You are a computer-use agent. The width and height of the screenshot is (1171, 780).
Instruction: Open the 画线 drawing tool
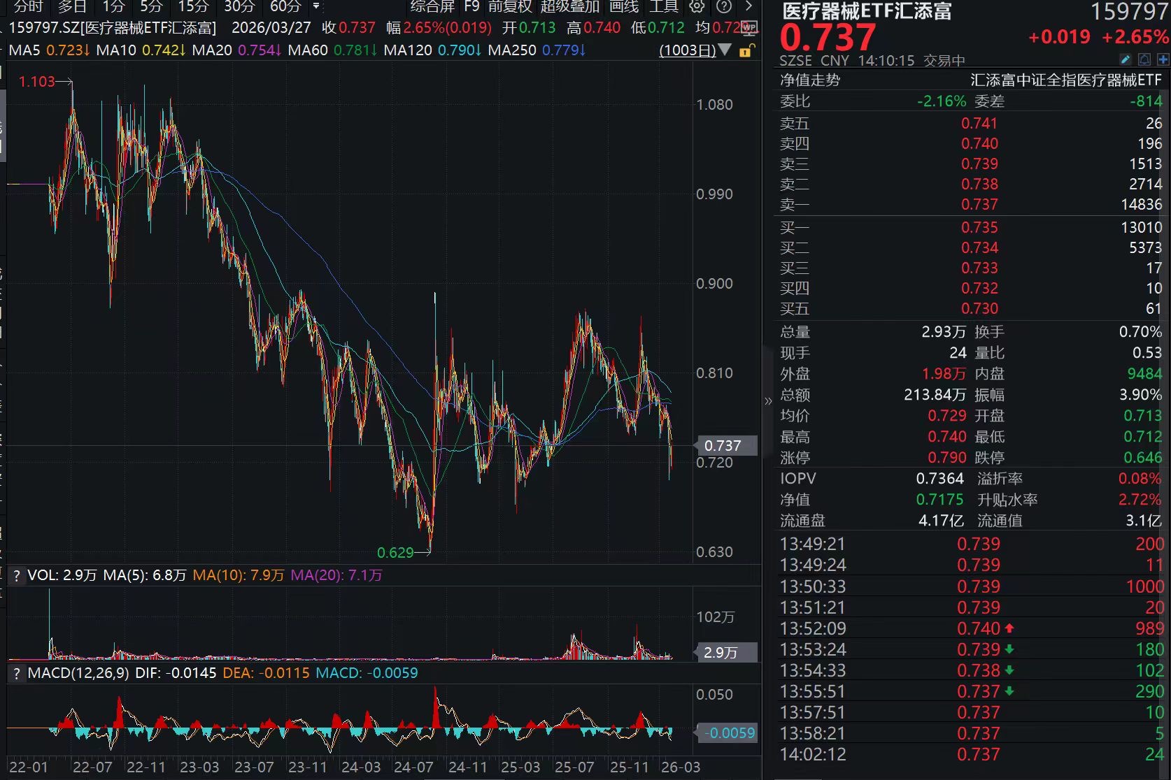(624, 8)
